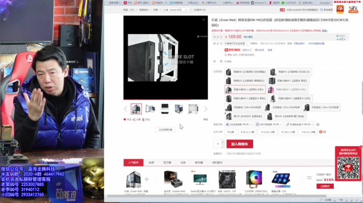The image size is (363, 203).
Task: Open the power supply accessories tab
Action: (x=151, y=162)
